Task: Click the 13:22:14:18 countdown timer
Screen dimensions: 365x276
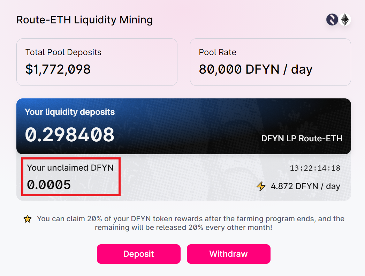Action: pos(315,168)
